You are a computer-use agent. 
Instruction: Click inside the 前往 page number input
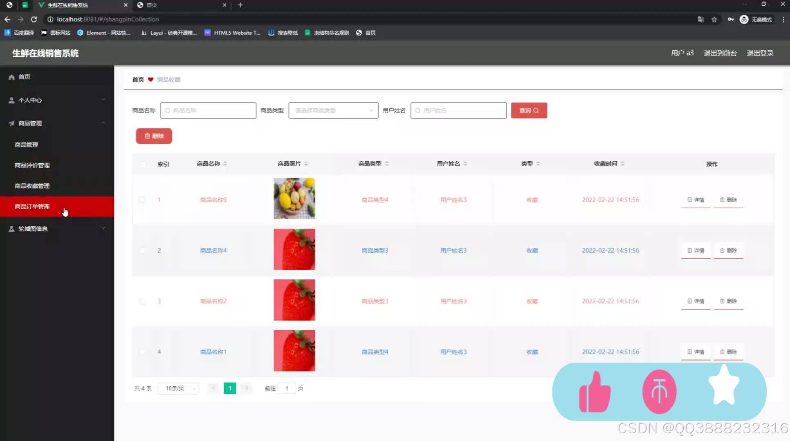point(287,388)
